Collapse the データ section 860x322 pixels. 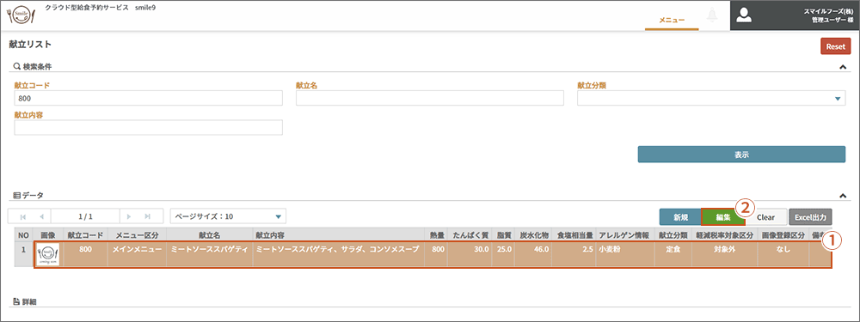coord(843,195)
